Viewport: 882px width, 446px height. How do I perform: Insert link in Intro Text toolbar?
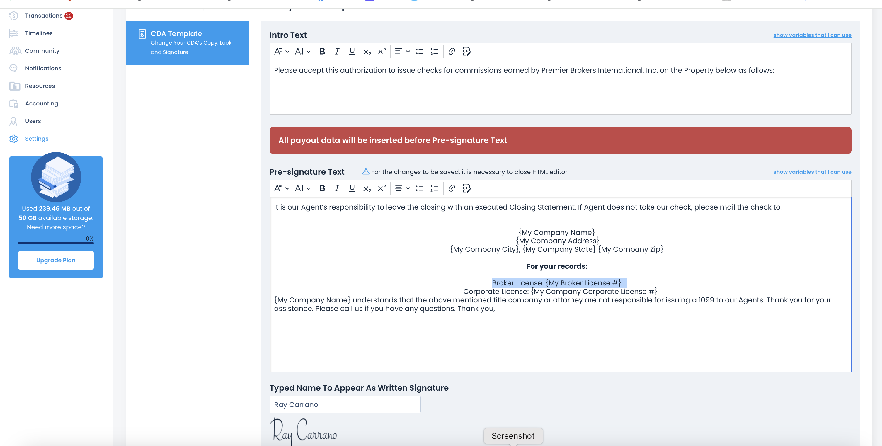(x=452, y=51)
